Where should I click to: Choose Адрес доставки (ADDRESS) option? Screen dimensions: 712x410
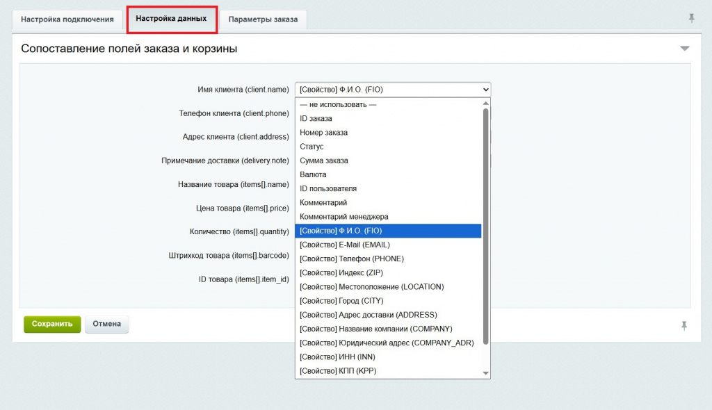[x=368, y=315]
